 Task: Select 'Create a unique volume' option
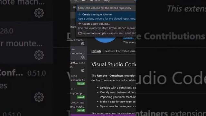(106, 16)
